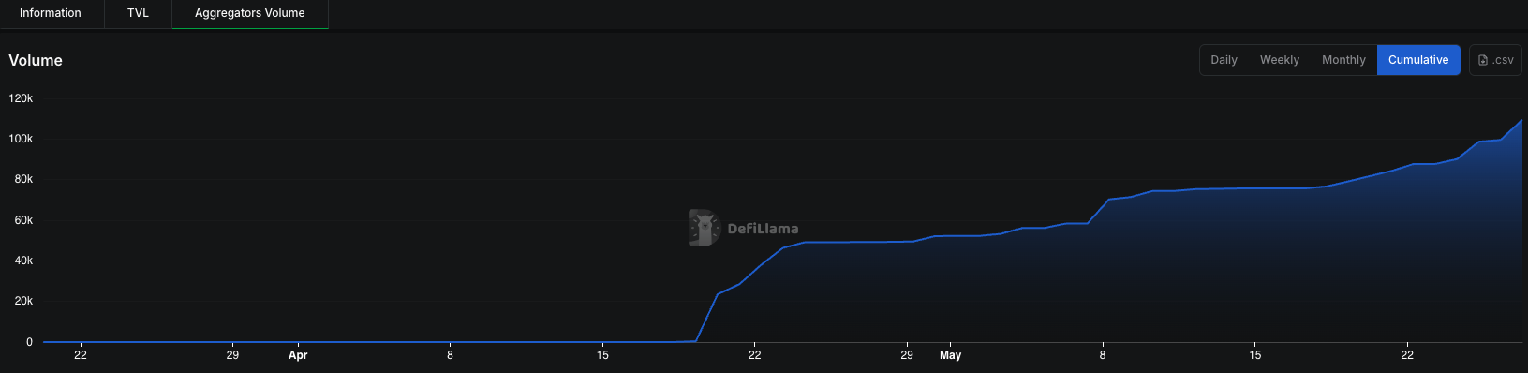Select the Aggregators Volume tab
Viewport: 1528px width, 373px height.
point(250,13)
